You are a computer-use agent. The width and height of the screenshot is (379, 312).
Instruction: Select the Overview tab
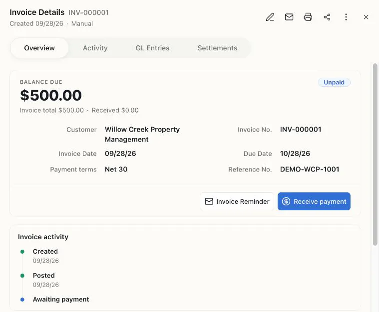pos(39,48)
